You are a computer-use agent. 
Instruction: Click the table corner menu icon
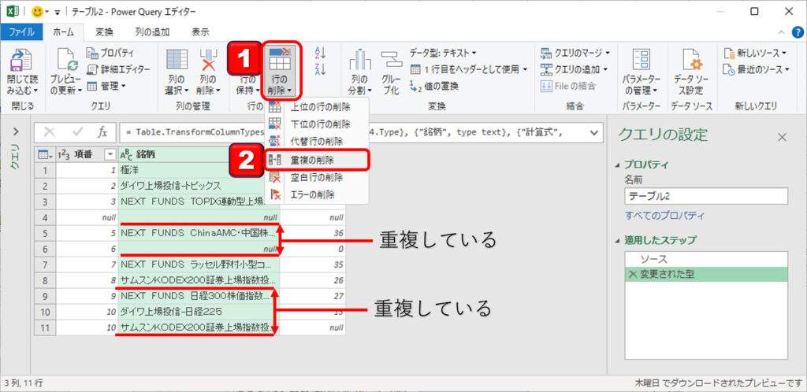pyautogui.click(x=45, y=154)
